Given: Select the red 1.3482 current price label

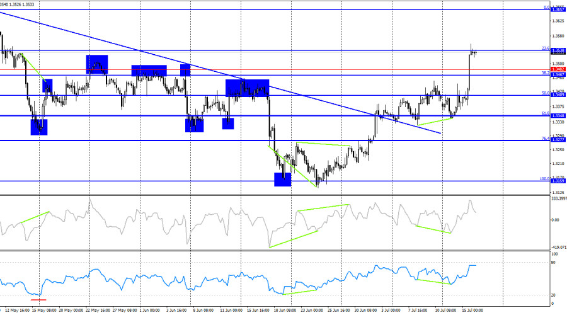Looking at the screenshot, I should pos(558,69).
